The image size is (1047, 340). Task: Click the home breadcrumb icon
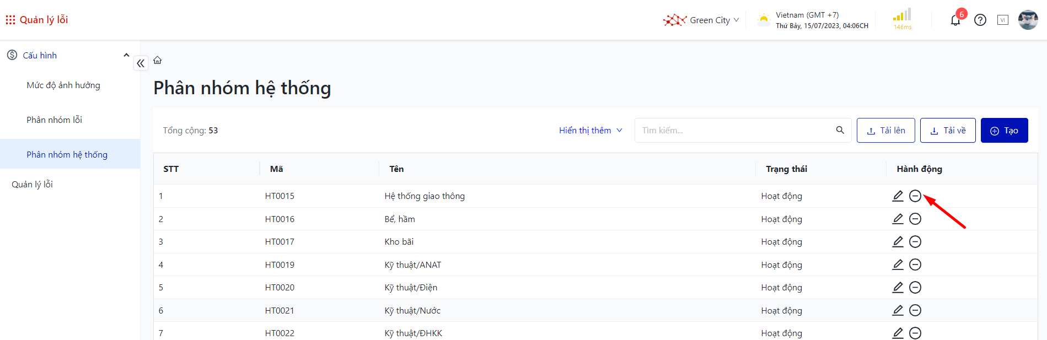click(x=158, y=60)
